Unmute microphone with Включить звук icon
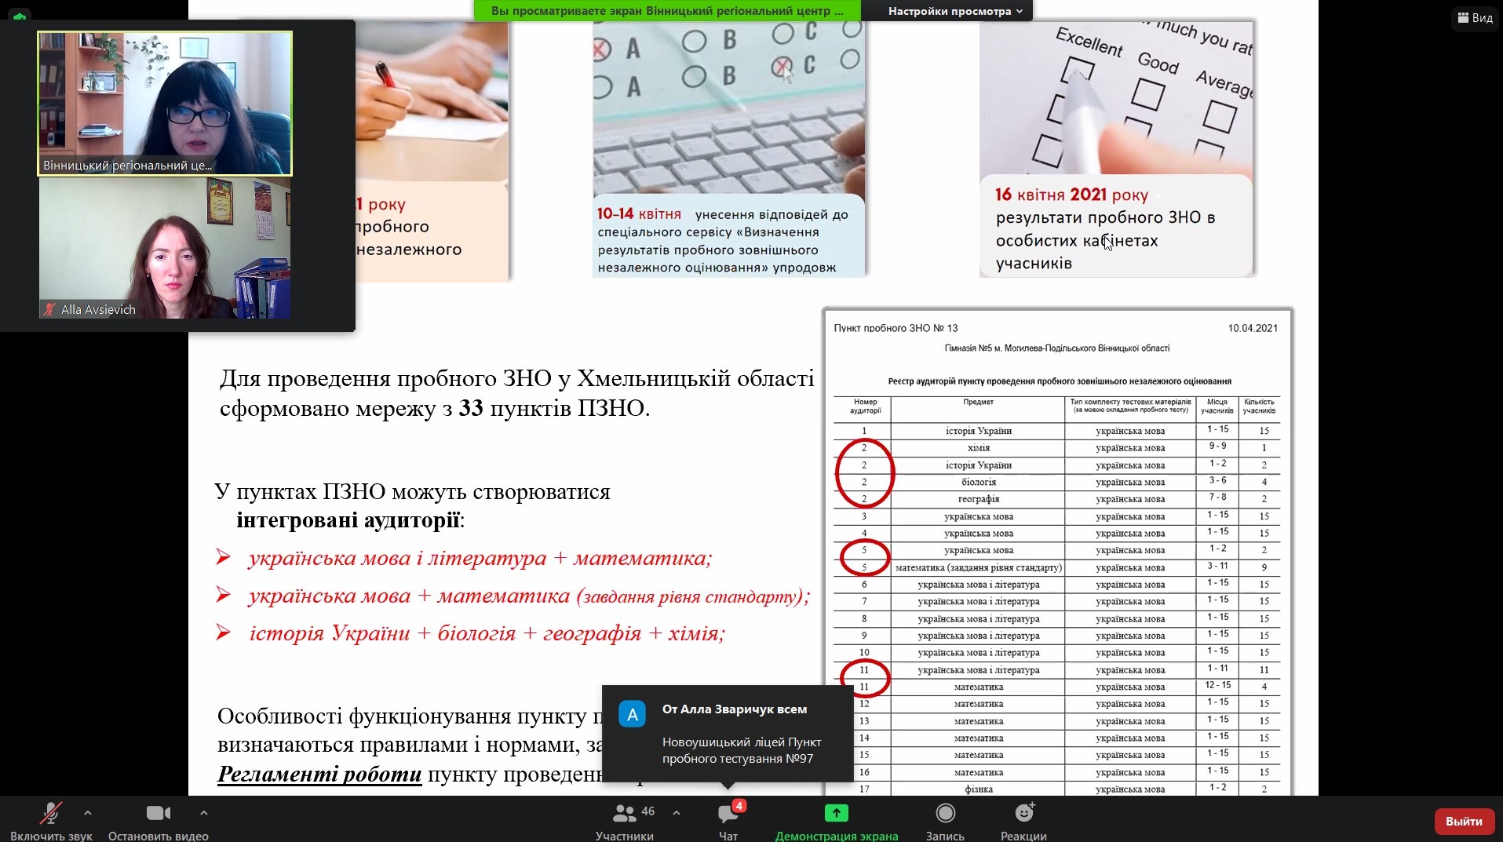The image size is (1503, 842). pos(51,814)
